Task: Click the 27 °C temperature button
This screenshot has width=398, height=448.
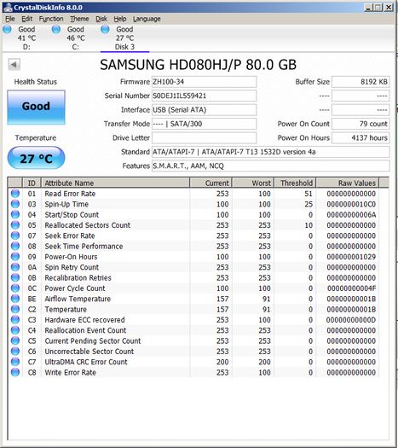Action: click(37, 158)
